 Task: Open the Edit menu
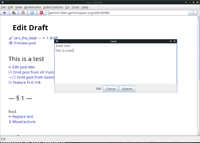(x=10, y=7)
